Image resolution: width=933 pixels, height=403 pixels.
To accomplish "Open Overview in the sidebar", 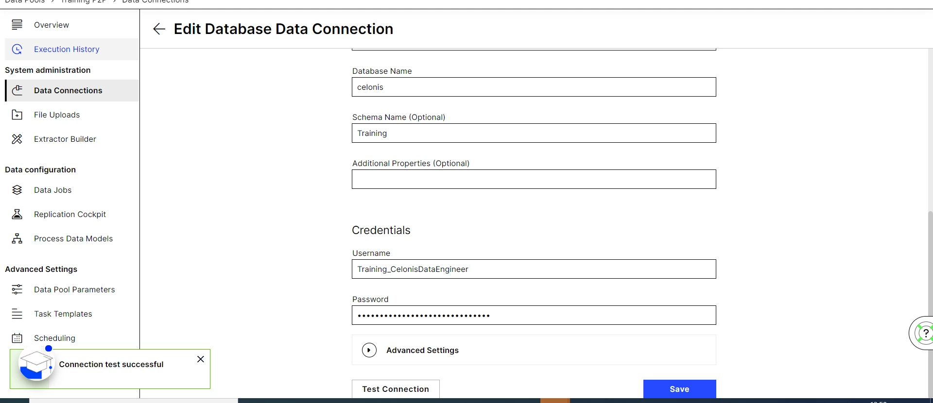I will point(52,25).
